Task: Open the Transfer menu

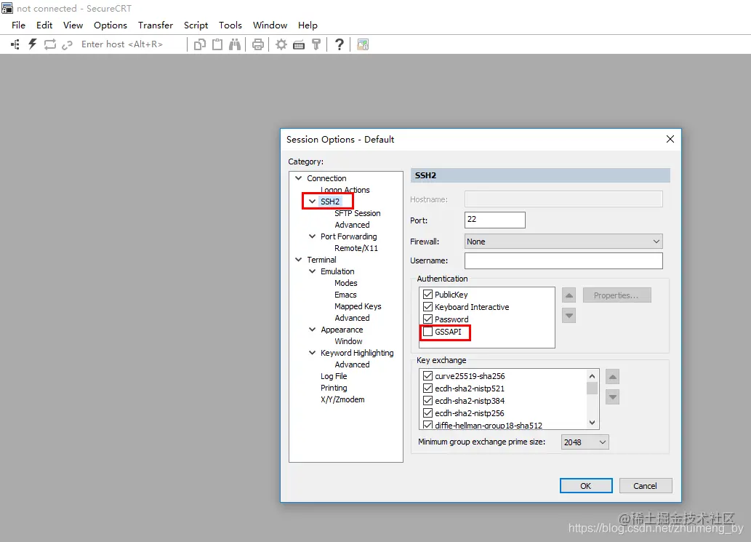Action: [155, 25]
